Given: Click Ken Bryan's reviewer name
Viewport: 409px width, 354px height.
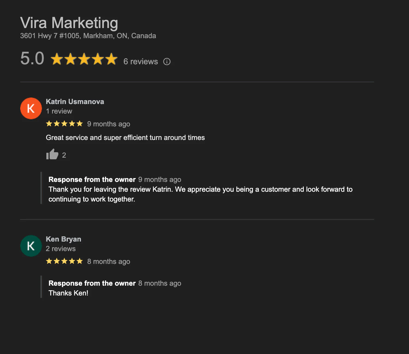Looking at the screenshot, I should 63,239.
